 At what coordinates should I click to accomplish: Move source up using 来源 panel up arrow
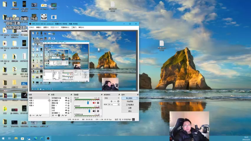62,115
